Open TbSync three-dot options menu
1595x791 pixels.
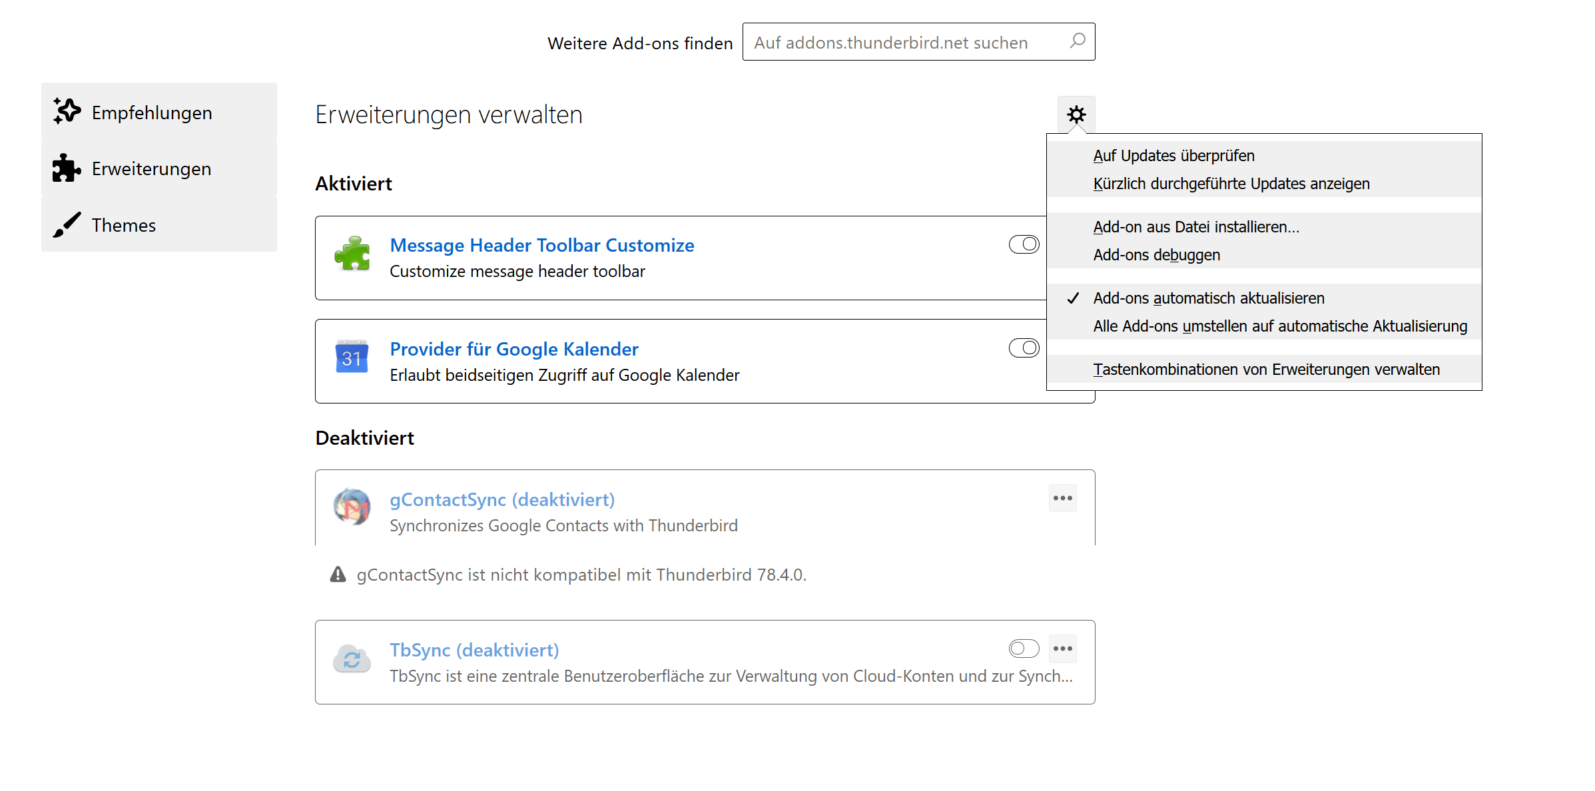(1062, 649)
